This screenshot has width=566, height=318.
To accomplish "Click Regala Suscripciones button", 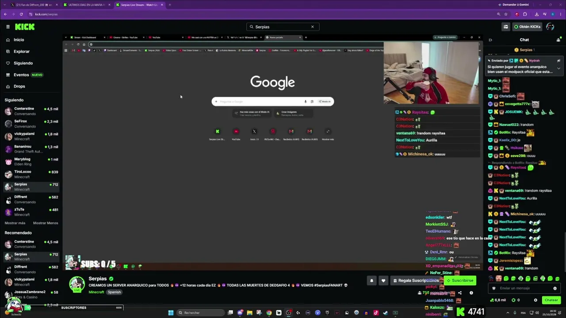I will (416, 280).
